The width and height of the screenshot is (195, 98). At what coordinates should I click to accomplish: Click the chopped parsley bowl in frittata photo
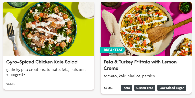(x=185, y=7)
